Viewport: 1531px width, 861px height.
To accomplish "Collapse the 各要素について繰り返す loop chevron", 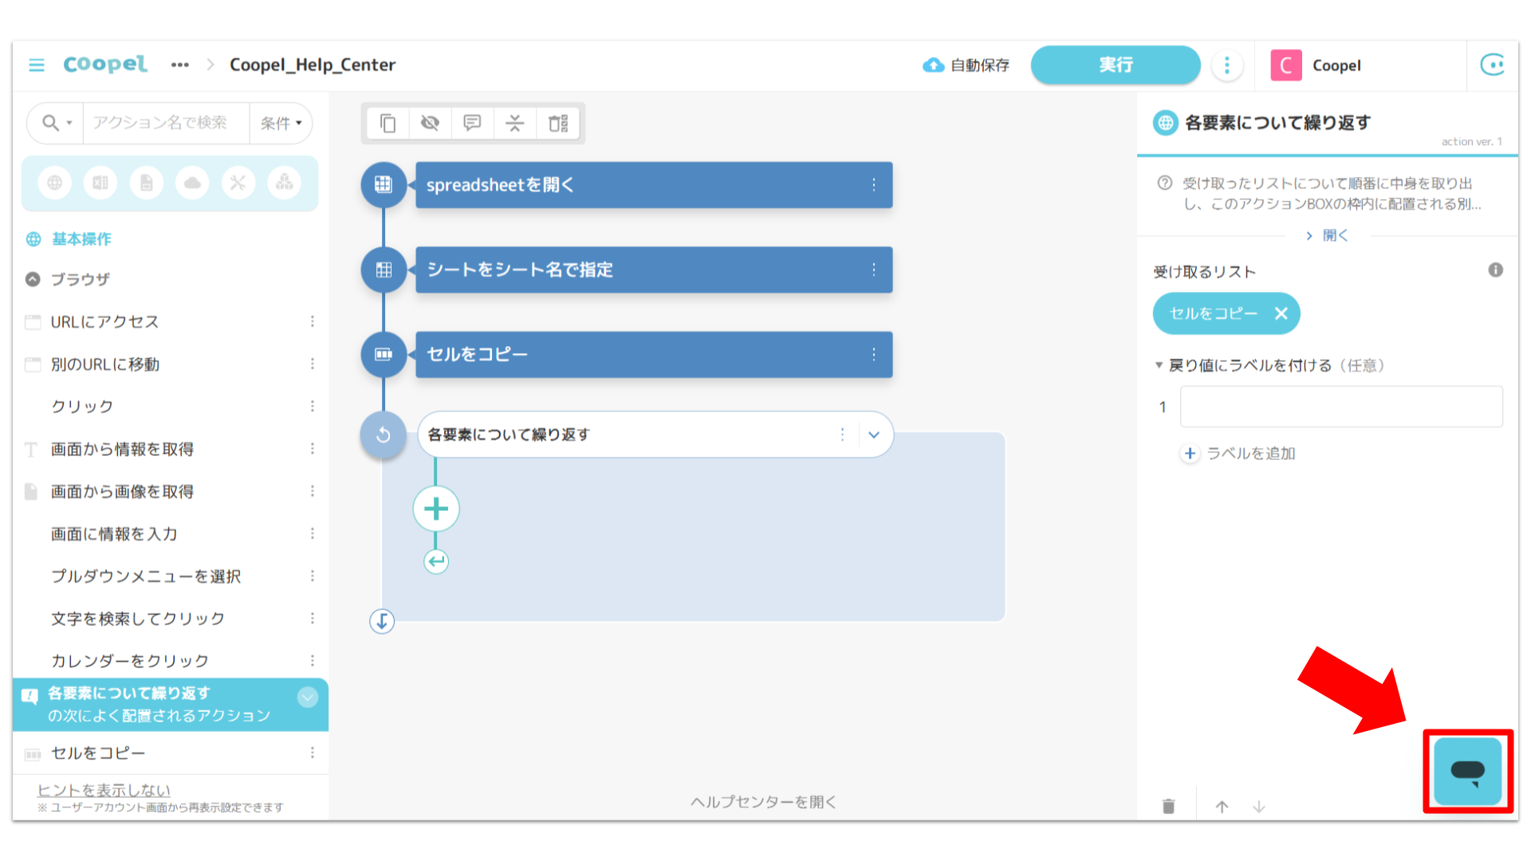I will [x=874, y=434].
